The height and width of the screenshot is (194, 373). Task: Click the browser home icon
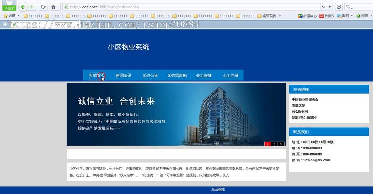tap(53, 7)
